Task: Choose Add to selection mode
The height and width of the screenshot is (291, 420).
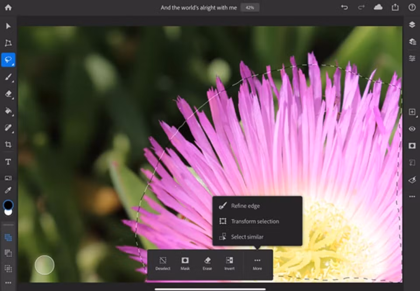Action: (x=8, y=238)
